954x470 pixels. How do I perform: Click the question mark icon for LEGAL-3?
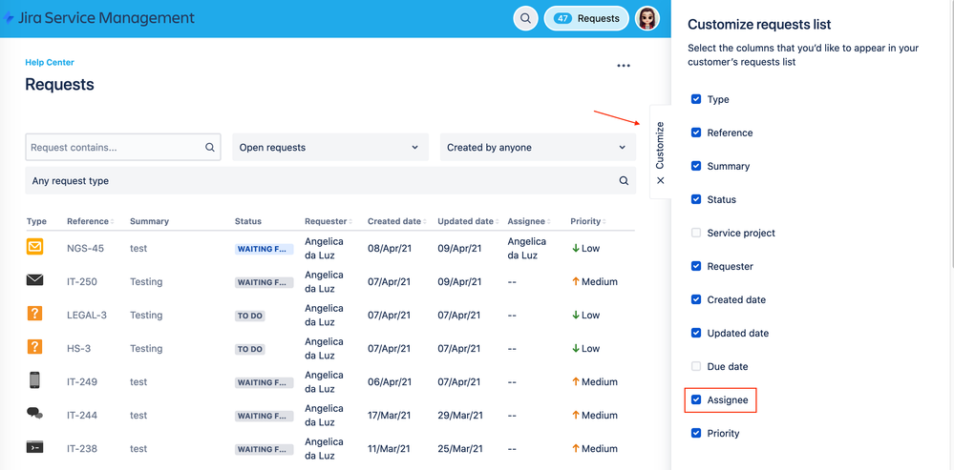point(34,314)
